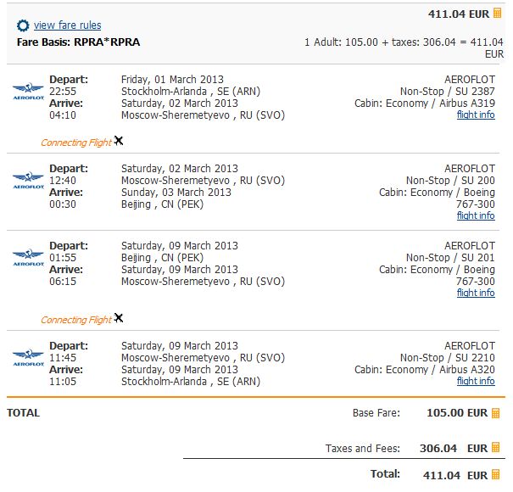513x492 pixels.
Task: Click calculator icon beside Base Fare amount
Action: tap(496, 413)
